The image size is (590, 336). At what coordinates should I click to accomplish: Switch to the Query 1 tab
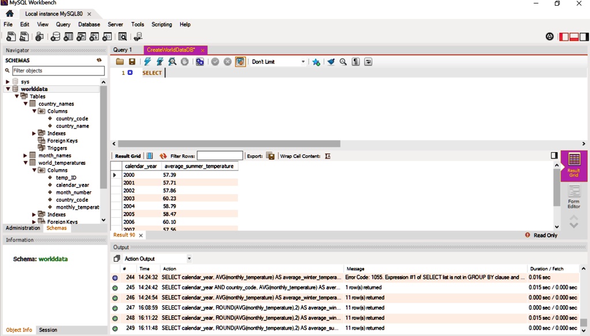(x=122, y=50)
